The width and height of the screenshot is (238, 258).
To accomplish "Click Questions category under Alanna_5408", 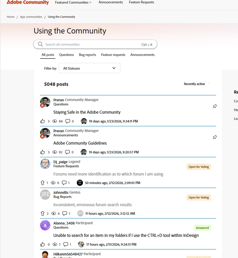I will pyautogui.click(x=61, y=228).
